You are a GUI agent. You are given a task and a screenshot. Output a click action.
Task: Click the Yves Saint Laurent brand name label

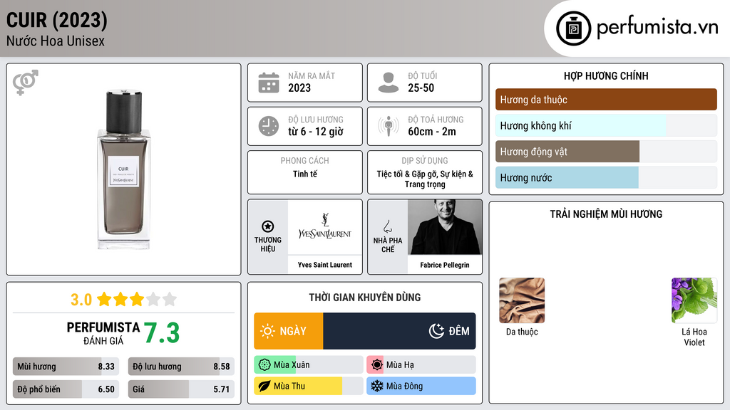coord(325,265)
